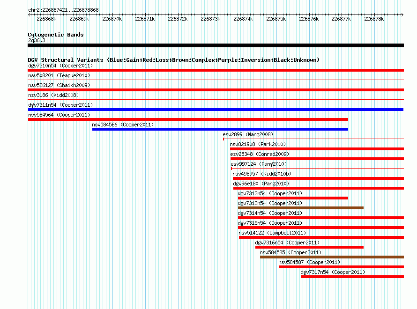Image resolution: width=417 pixels, height=309 pixels.
Task: Click the 226873k ruler tick label
Action: [x=210, y=19]
